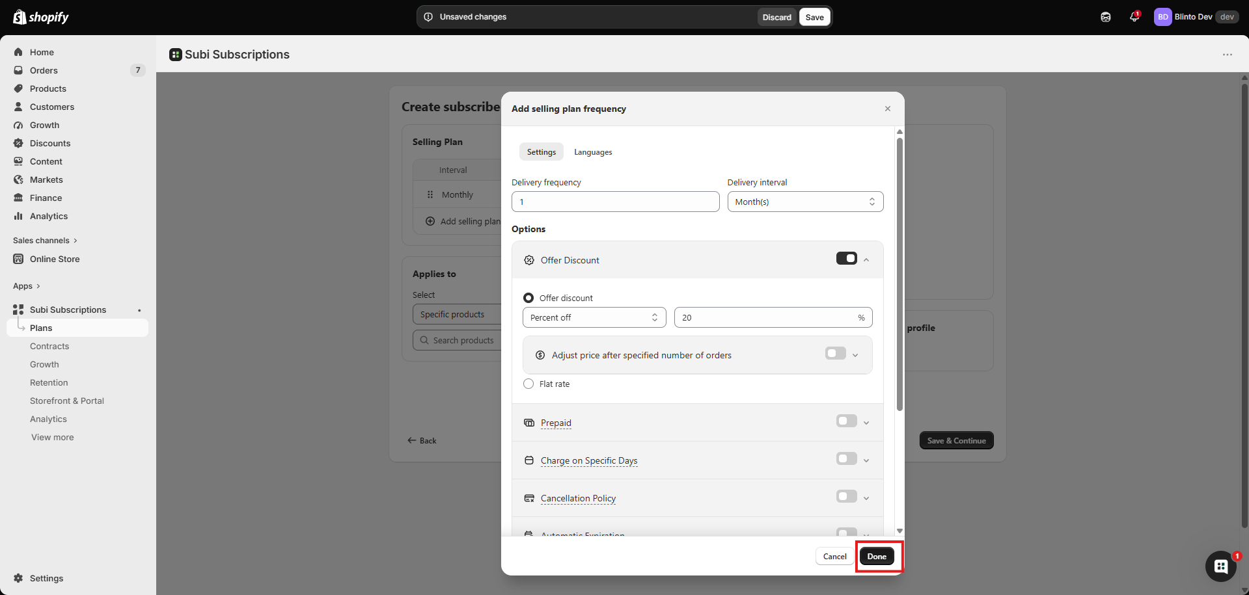Turn off the Offer Discount toggle

847,258
